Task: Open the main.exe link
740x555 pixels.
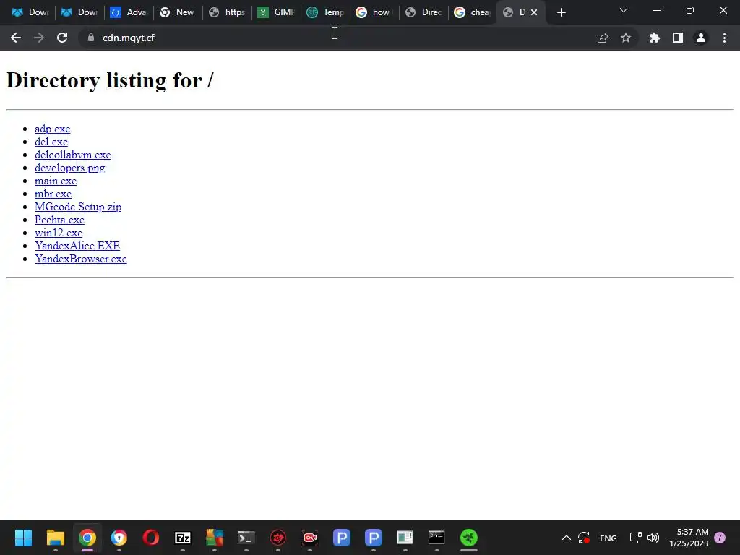Action: (55, 181)
